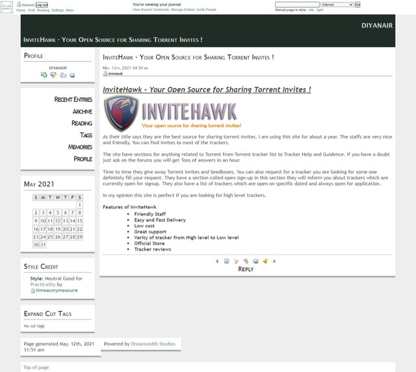This screenshot has width=416, height=372.
Task: Click the entry date Mar. 12th, 2021
Action: pyautogui.click(x=125, y=68)
